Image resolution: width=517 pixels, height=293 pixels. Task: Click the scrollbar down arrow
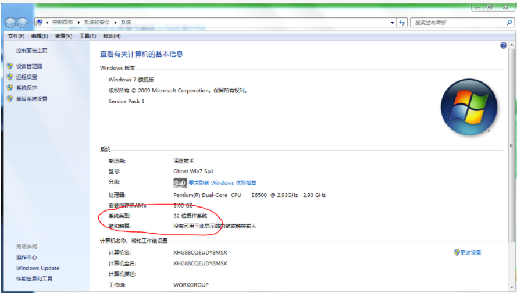coord(511,286)
